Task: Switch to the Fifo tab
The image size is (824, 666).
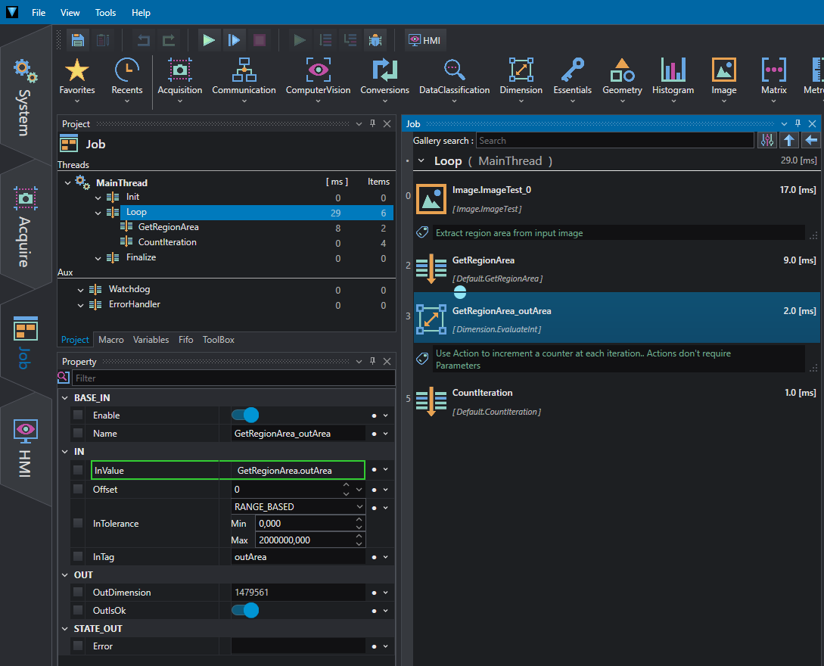Action: pyautogui.click(x=185, y=340)
